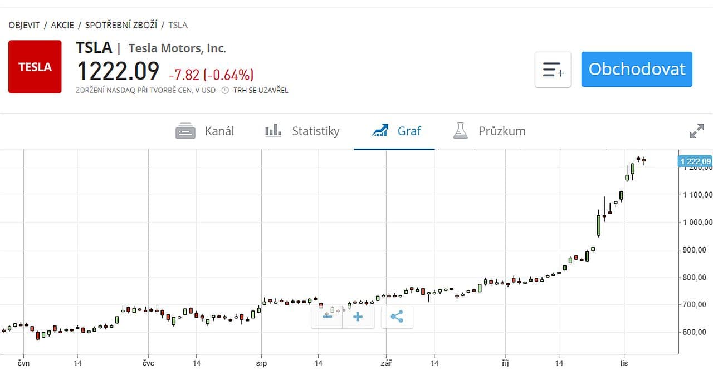Click the Průzkum flask icon
This screenshot has width=713, height=375.
pyautogui.click(x=460, y=131)
